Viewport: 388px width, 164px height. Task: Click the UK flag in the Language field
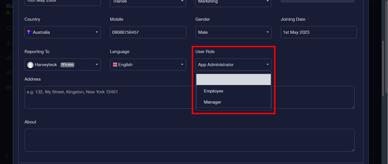pos(115,65)
